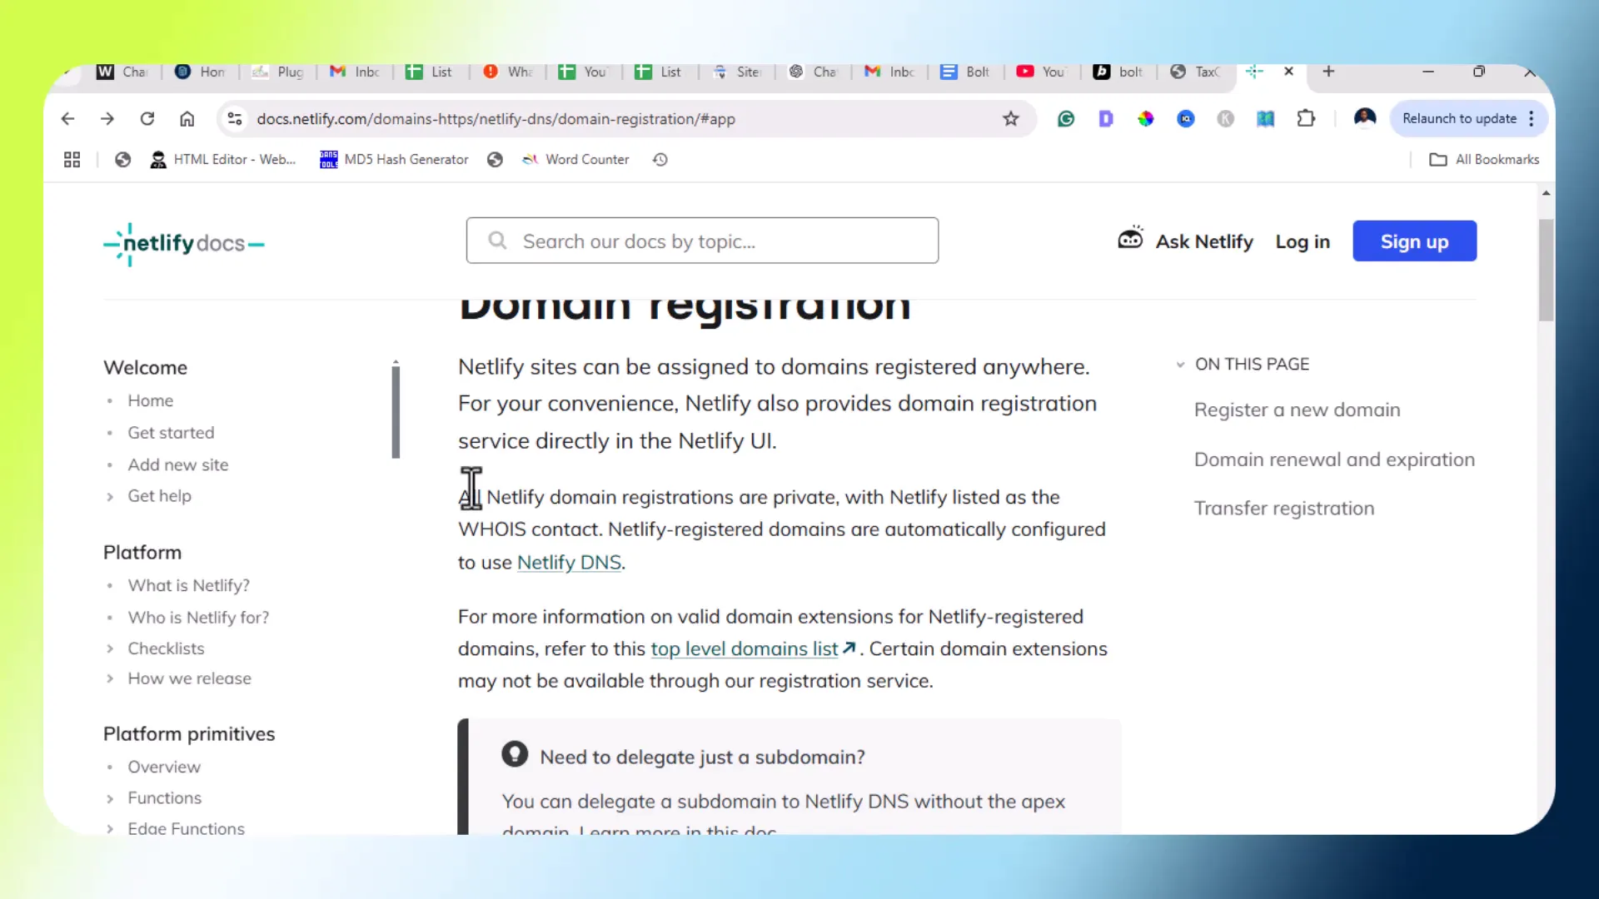Screen dimensions: 1599x899
Task: Switch to the first Inbox Gmail tab
Action: pyautogui.click(x=354, y=72)
